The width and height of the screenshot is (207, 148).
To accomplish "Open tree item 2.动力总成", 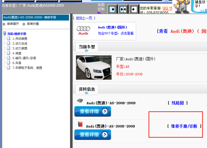I will 20,43.
